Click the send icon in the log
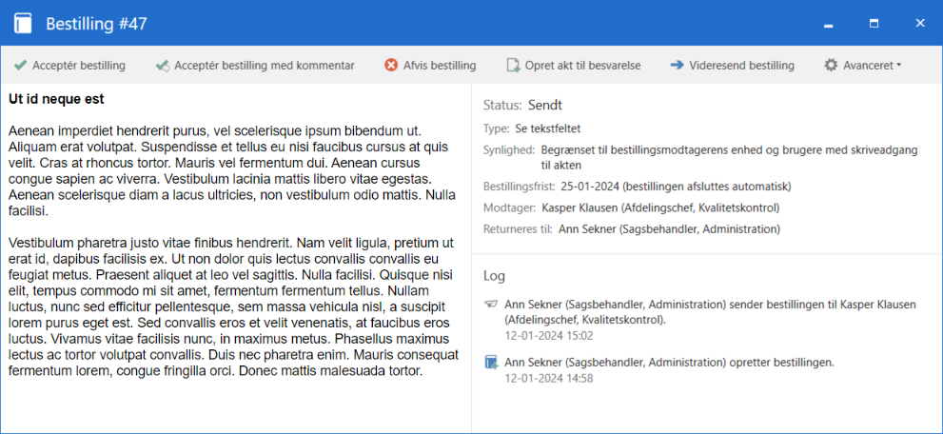943x434 pixels. 491,305
